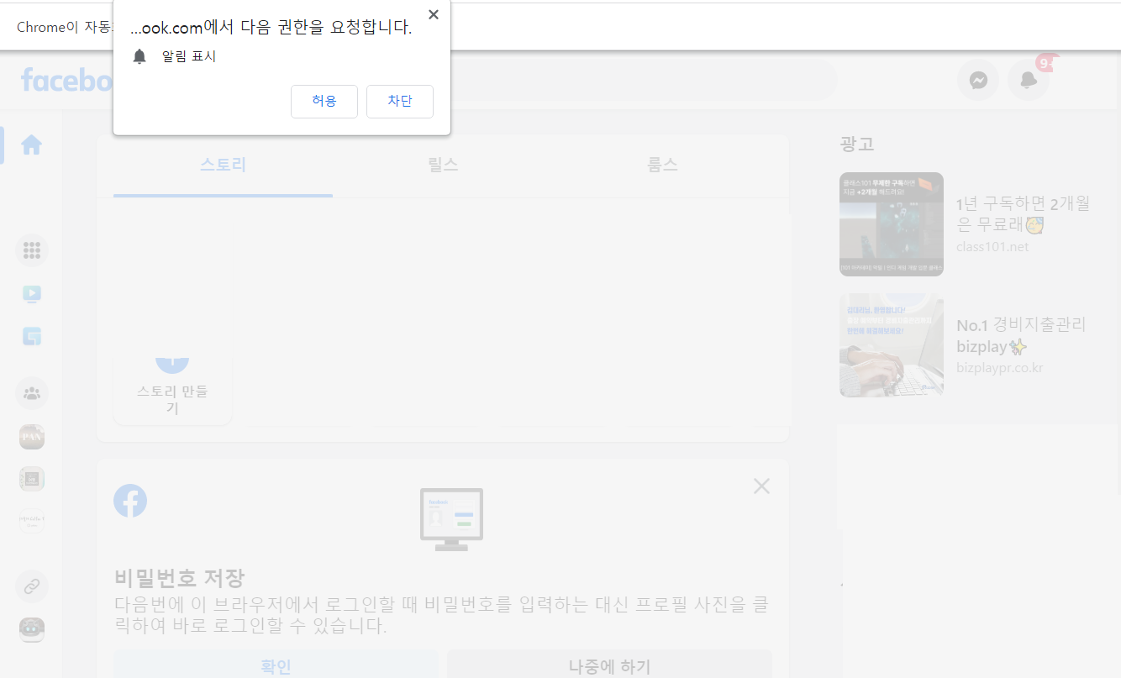Switch to the 릴스 tab
Viewport: 1121px width, 678px height.
pos(443,165)
